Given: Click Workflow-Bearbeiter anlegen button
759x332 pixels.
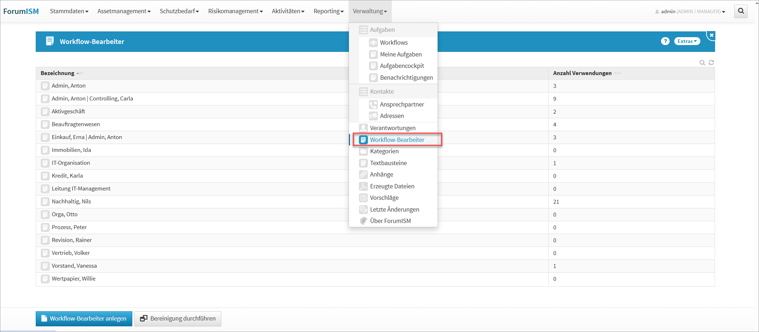Looking at the screenshot, I should pos(84,318).
